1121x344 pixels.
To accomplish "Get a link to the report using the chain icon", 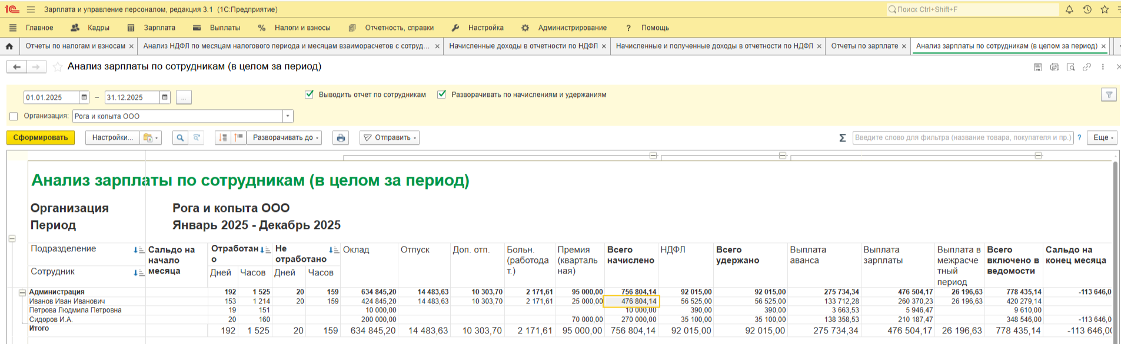I will click(1087, 67).
